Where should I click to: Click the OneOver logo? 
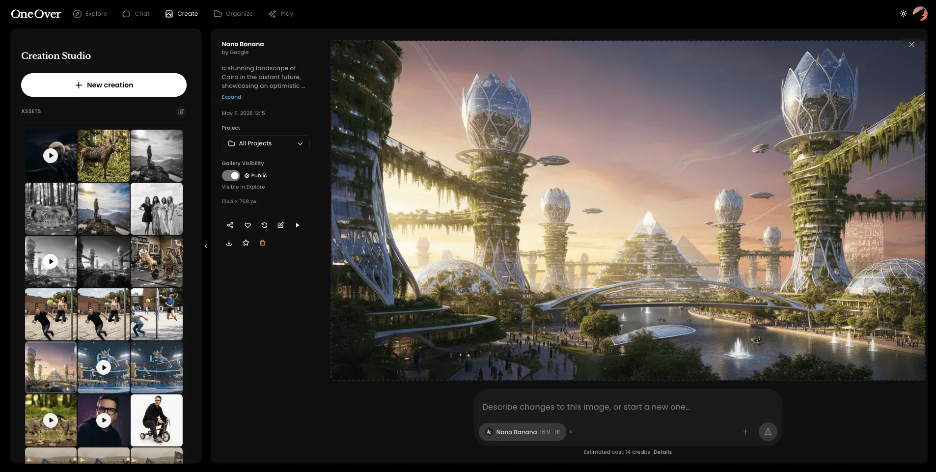(36, 14)
